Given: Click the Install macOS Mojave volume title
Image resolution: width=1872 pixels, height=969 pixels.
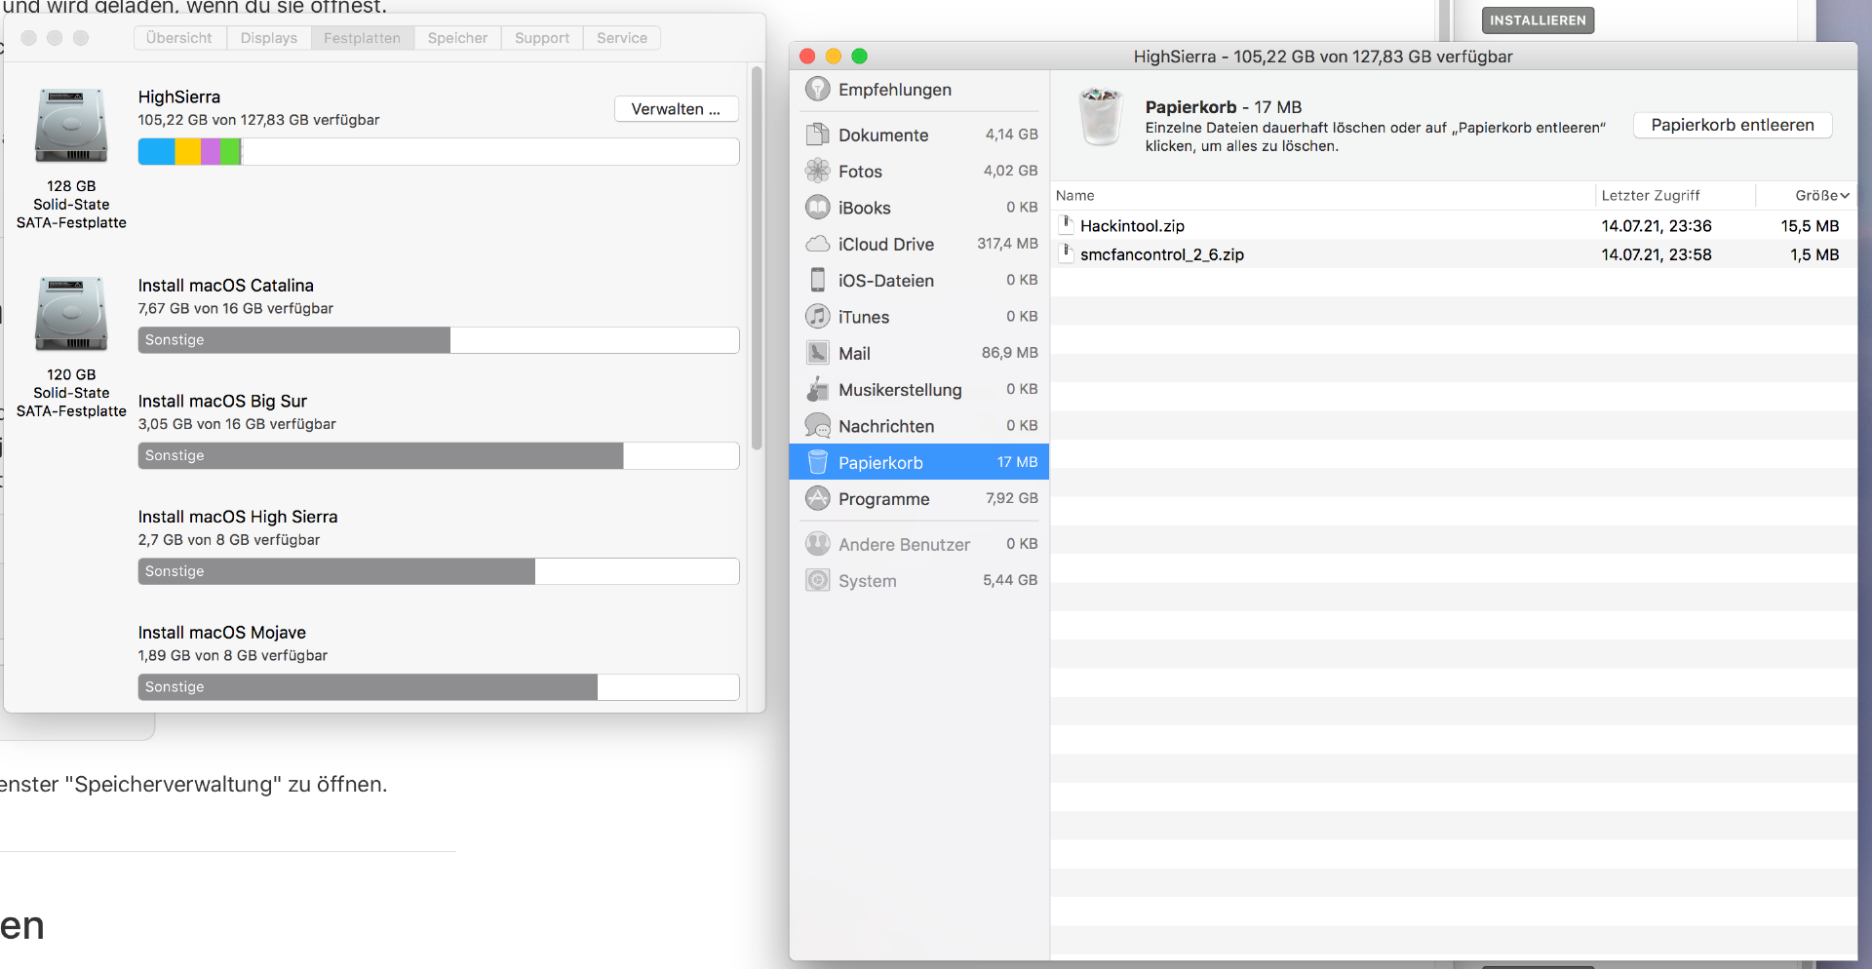Looking at the screenshot, I should click(222, 633).
